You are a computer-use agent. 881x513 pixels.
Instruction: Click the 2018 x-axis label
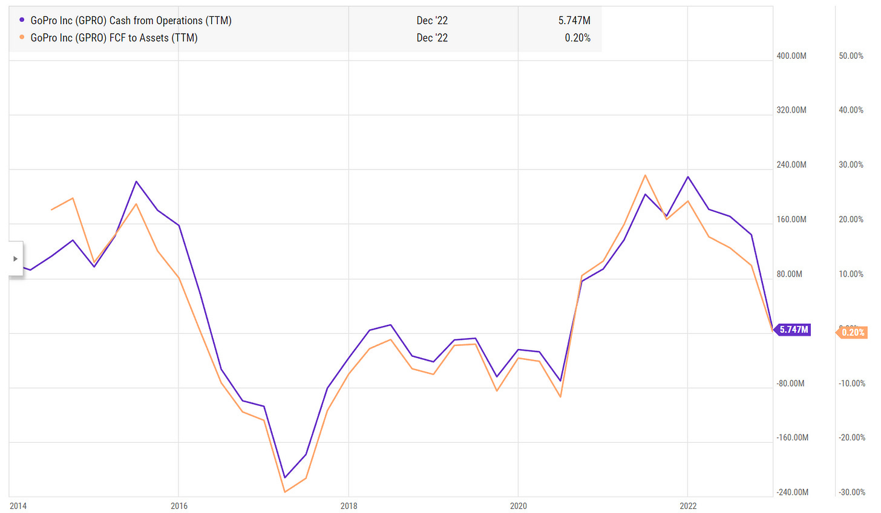349,506
